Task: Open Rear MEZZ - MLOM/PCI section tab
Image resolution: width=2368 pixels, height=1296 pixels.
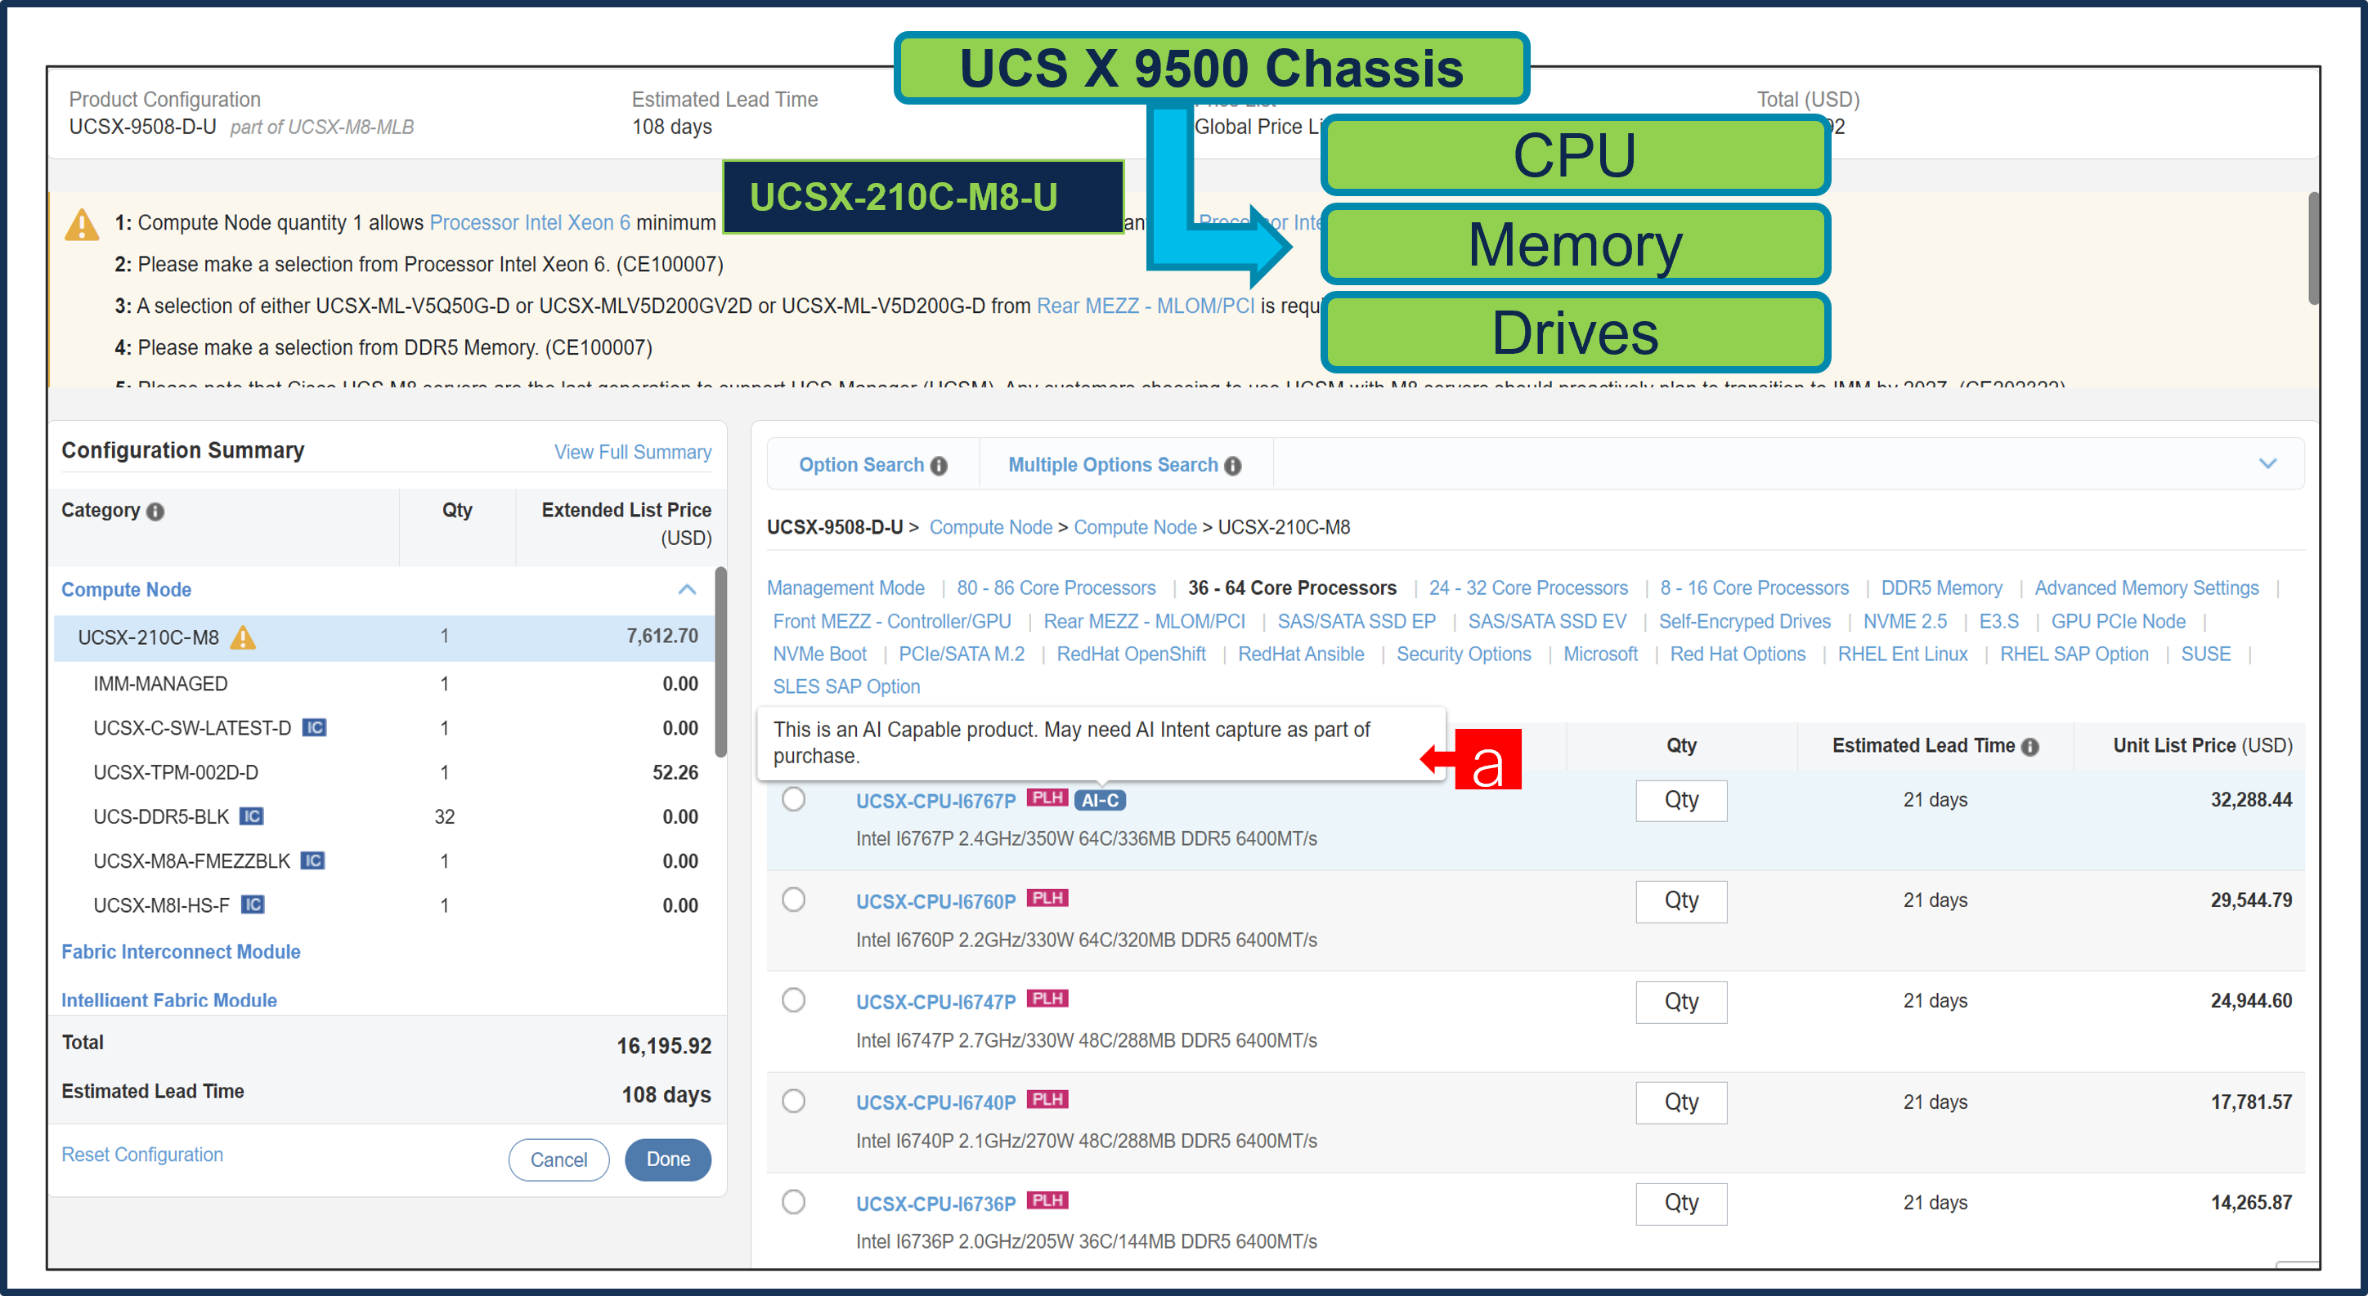Action: (x=1145, y=621)
